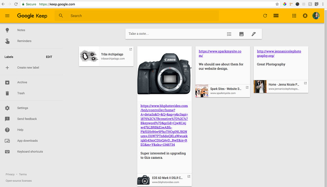Open Spark Sites preview external link icon
327x187 pixels.
tap(247, 87)
